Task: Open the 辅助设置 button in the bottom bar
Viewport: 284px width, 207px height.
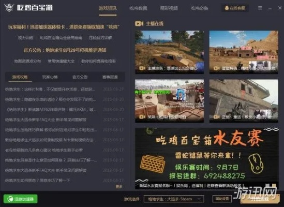Action: click(x=222, y=199)
